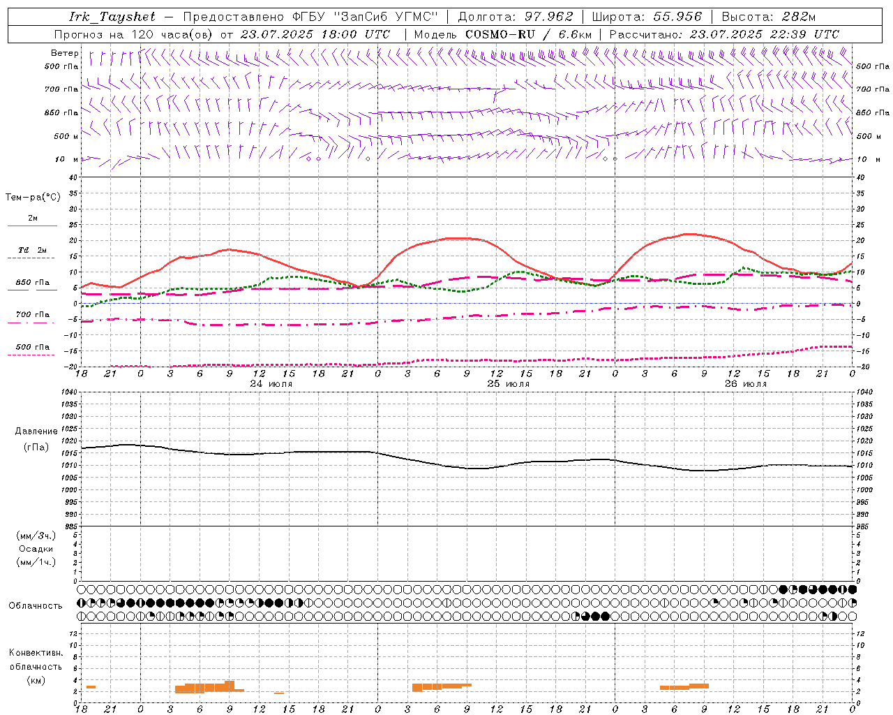This screenshot has width=893, height=715.
Task: Click the Irk_Tayshet station title
Action: tap(112, 17)
